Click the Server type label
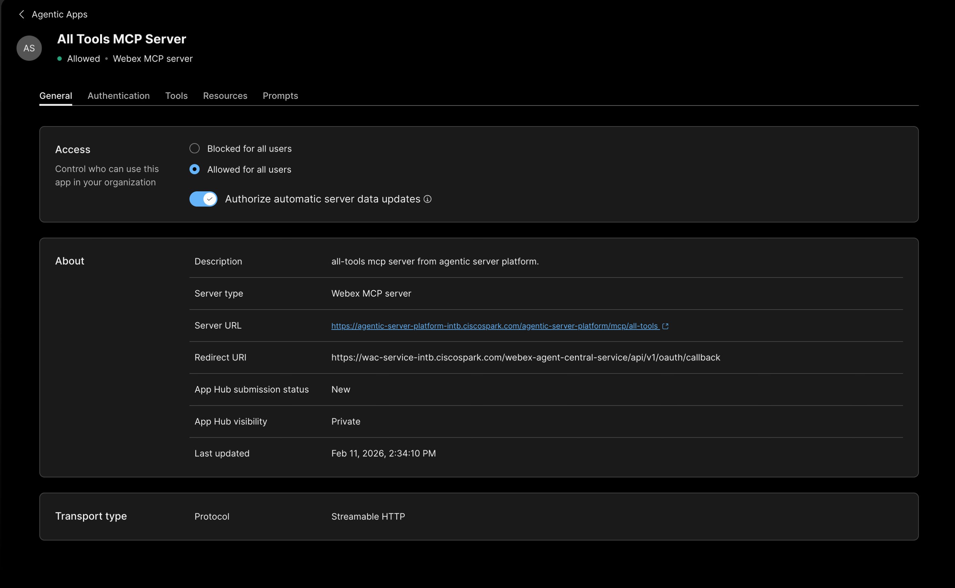The height and width of the screenshot is (588, 955). tap(219, 294)
